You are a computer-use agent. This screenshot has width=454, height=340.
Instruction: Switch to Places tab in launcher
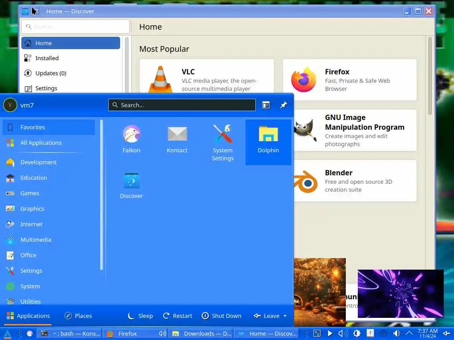click(78, 316)
